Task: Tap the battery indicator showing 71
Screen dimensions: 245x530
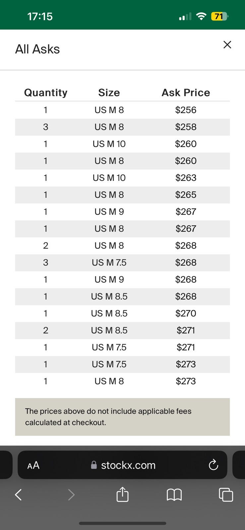Action: pos(219,16)
